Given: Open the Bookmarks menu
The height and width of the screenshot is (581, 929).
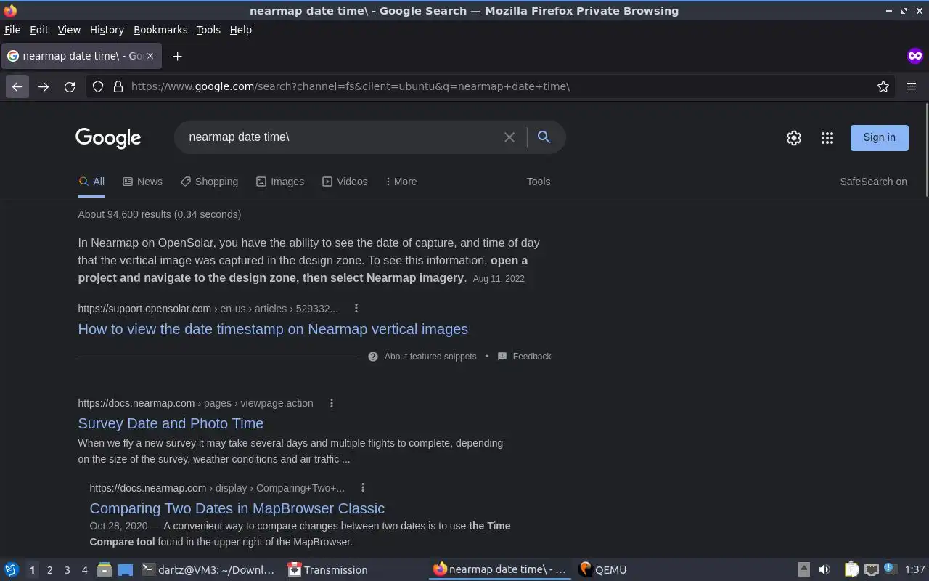Looking at the screenshot, I should (160, 30).
